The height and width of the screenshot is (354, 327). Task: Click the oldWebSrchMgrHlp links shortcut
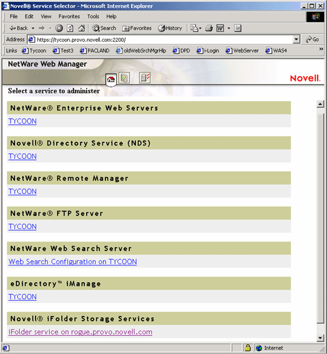[141, 51]
